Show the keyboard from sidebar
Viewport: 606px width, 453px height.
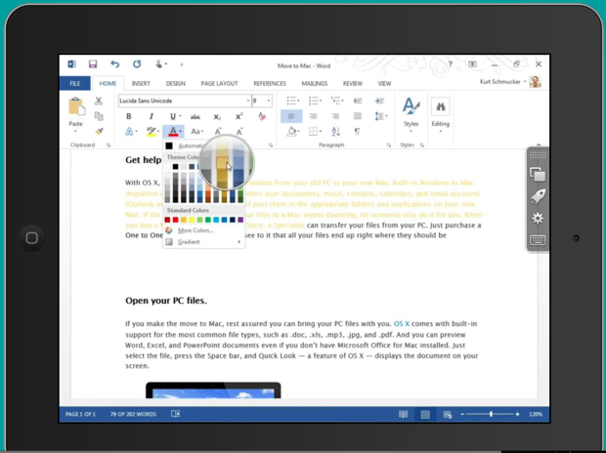coord(538,240)
